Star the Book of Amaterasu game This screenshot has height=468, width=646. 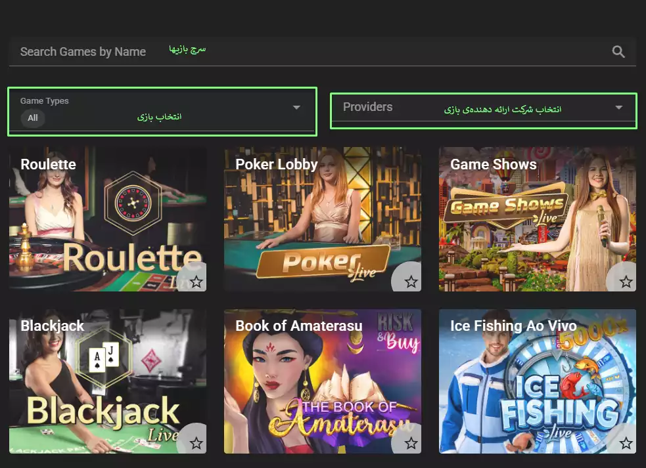click(411, 443)
